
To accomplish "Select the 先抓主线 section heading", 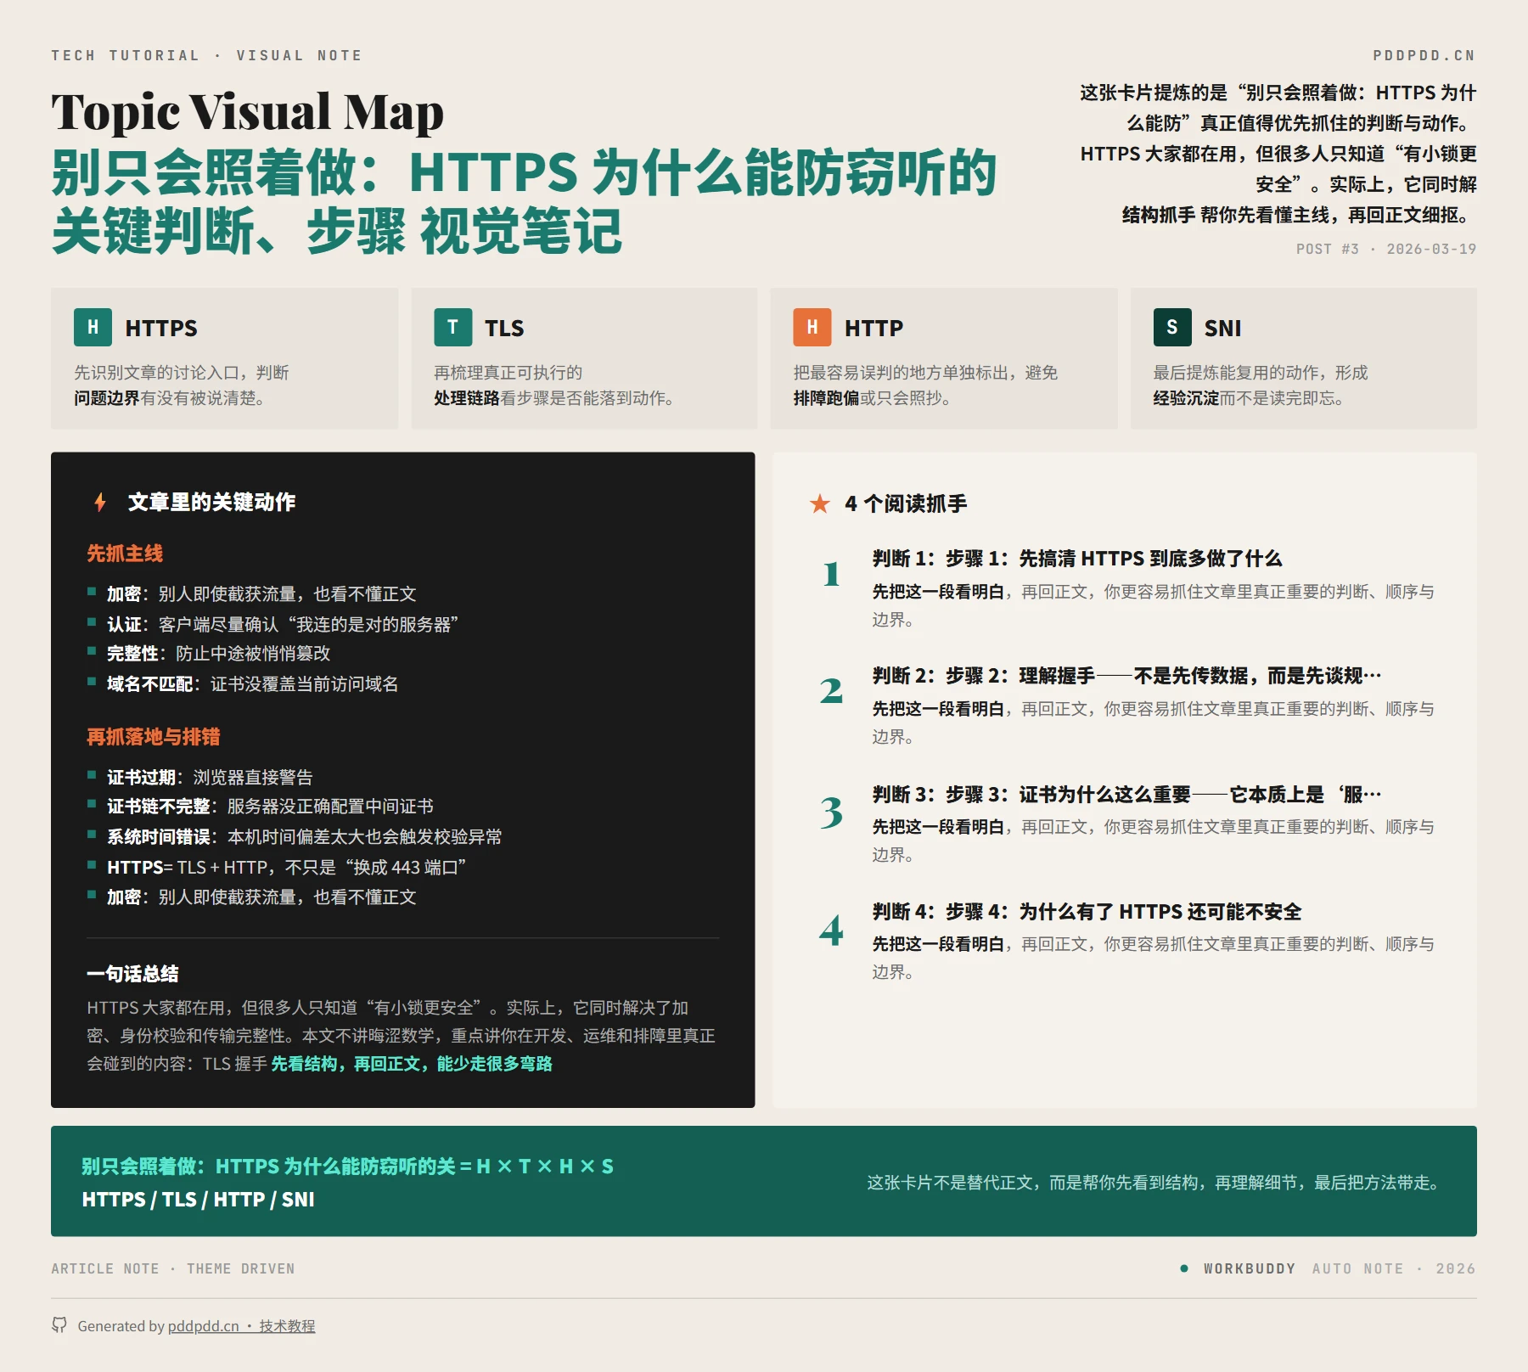I will (x=125, y=554).
